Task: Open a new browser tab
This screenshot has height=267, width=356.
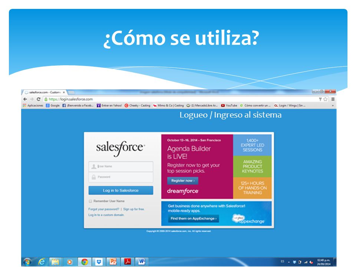Action: [72, 92]
